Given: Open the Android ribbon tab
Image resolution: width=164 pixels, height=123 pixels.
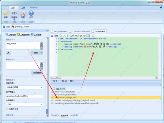Looking at the screenshot, I should (34, 8).
